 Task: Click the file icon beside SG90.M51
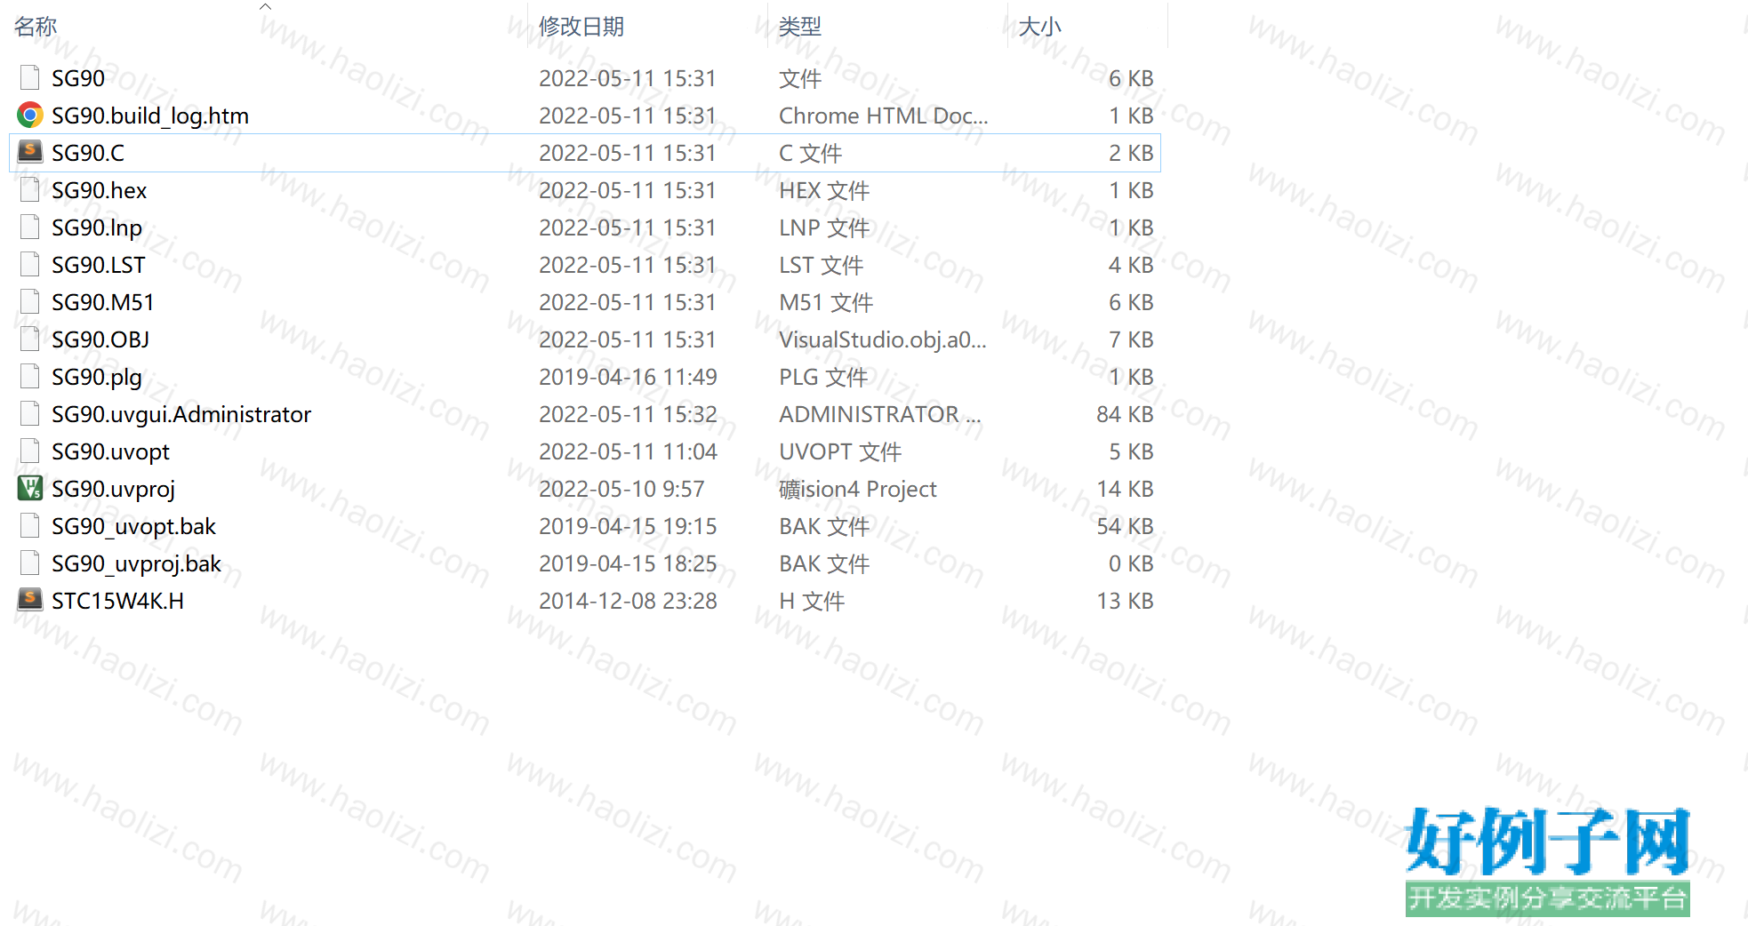[x=29, y=302]
